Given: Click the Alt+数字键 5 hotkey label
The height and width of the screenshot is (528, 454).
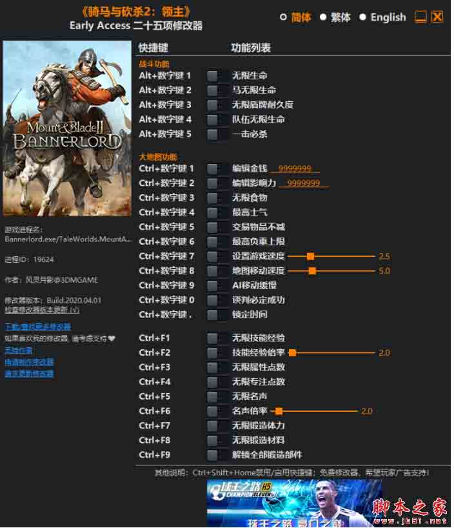Looking at the screenshot, I should pyautogui.click(x=165, y=134).
